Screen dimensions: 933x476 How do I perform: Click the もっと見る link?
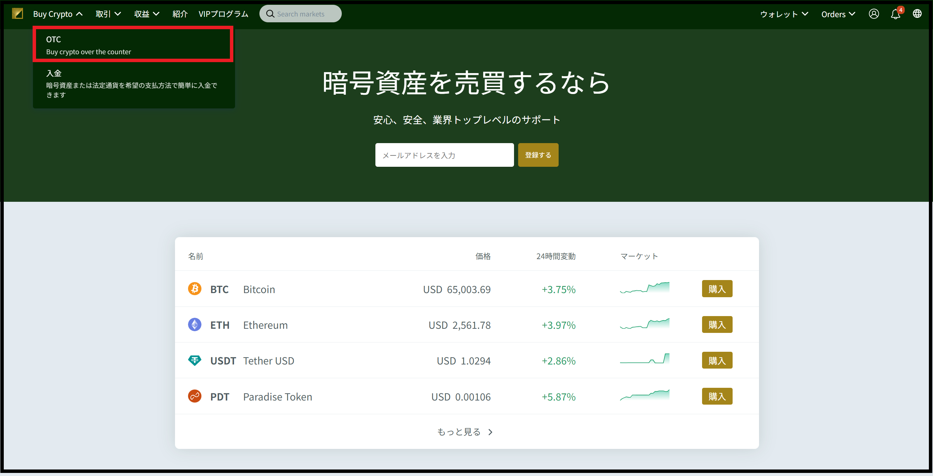(x=465, y=432)
